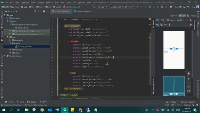Image resolution: width=200 pixels, height=113 pixels.
Task: Open the Android project view dropdown
Action: tap(11, 11)
